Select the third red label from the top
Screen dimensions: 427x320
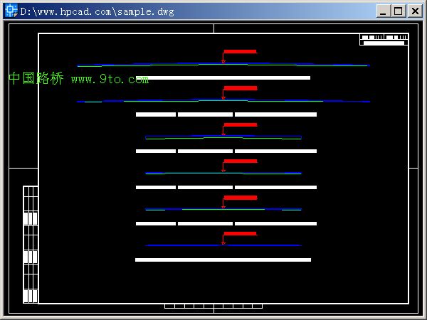tap(240, 124)
